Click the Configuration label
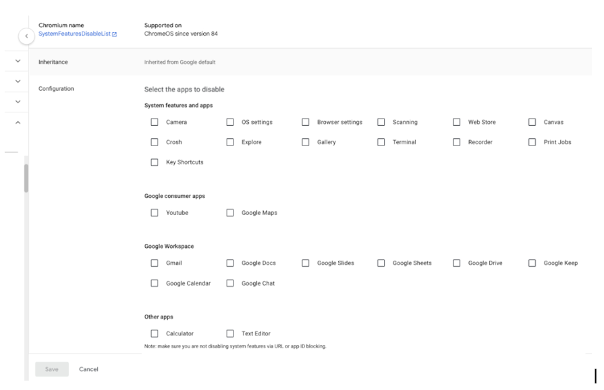This screenshot has width=604, height=390. tap(56, 88)
